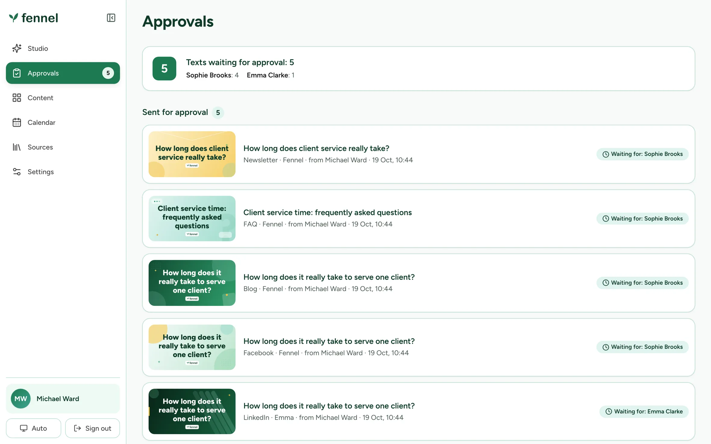
Task: Collapse the sidebar panel icon
Action: [x=111, y=18]
